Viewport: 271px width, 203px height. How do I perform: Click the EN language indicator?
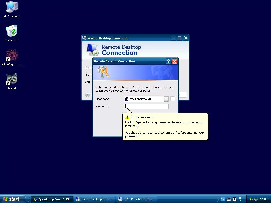pos(222,199)
